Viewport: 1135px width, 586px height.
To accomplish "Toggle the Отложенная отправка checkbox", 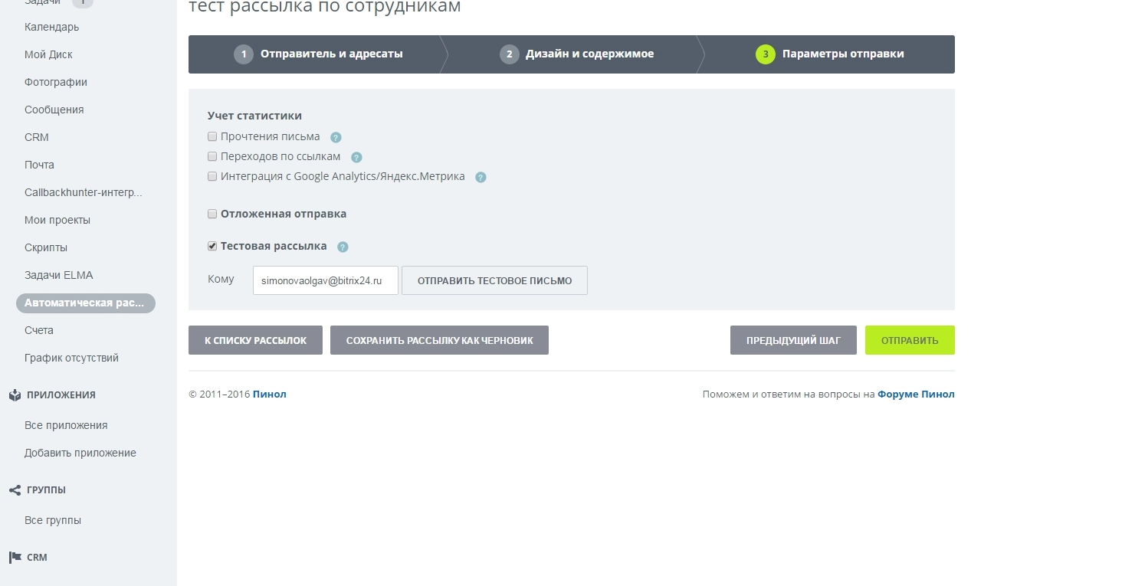I will [212, 214].
